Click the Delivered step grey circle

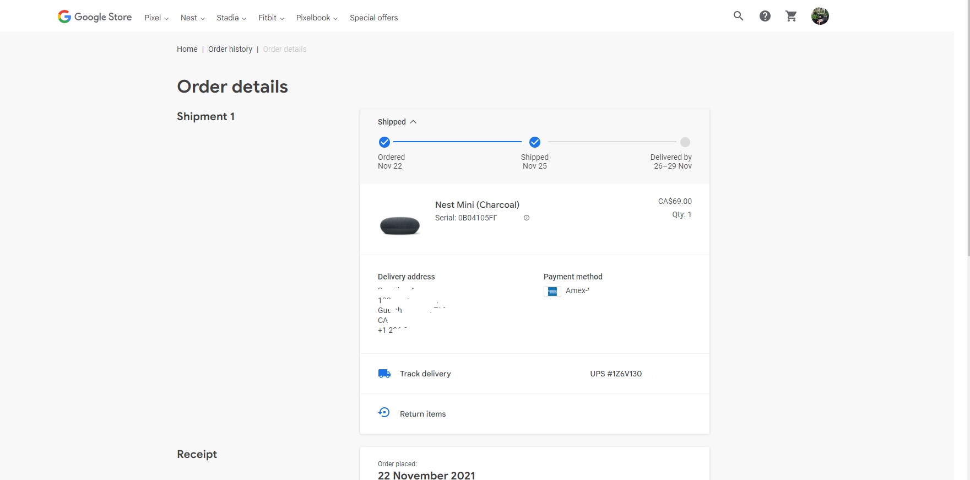coord(685,142)
